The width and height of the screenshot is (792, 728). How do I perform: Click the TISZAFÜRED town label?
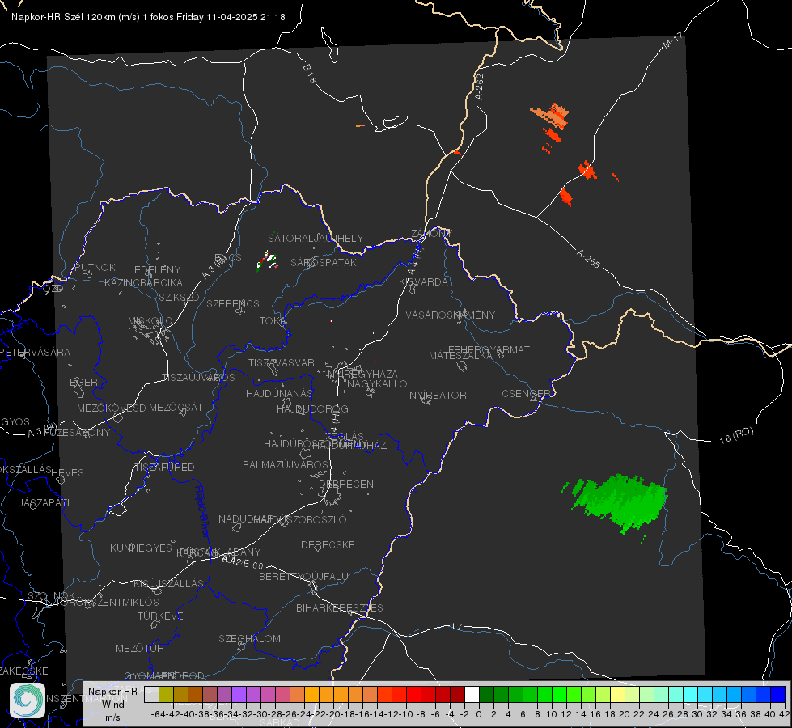pyautogui.click(x=165, y=468)
